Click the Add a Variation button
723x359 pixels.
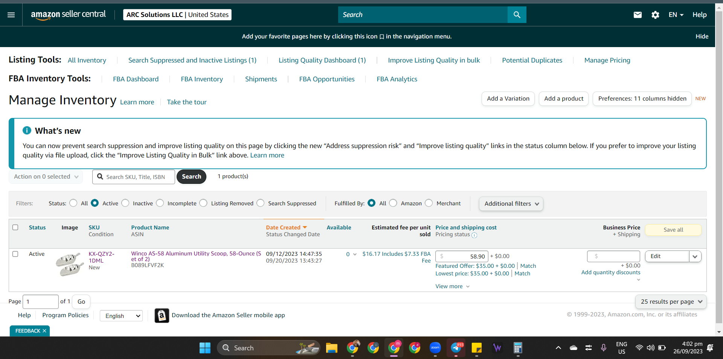pos(508,99)
